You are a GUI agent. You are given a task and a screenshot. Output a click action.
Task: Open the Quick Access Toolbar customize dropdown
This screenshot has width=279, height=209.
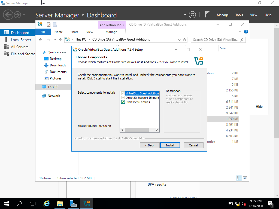click(60, 24)
